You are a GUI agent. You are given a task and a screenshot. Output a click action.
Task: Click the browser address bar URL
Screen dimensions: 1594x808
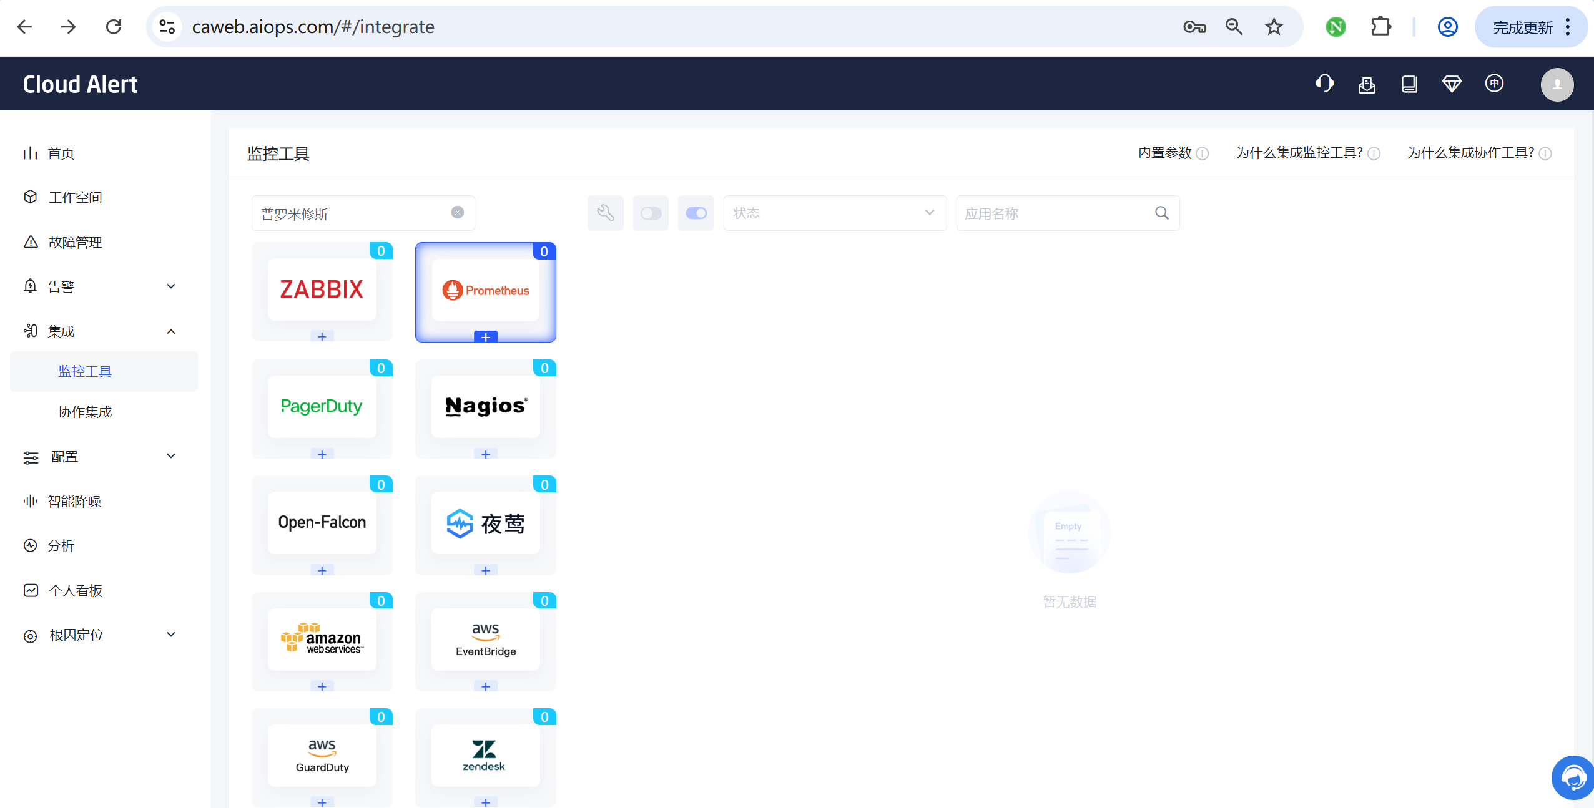[x=313, y=27]
